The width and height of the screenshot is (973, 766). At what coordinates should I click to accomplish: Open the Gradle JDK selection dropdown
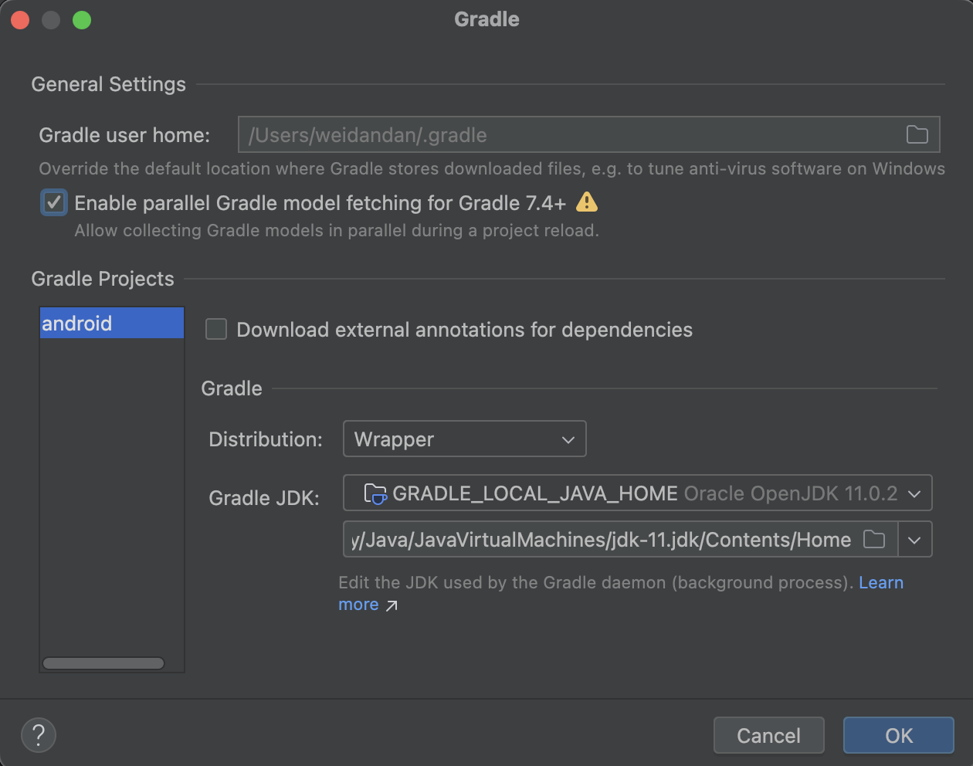tap(638, 493)
